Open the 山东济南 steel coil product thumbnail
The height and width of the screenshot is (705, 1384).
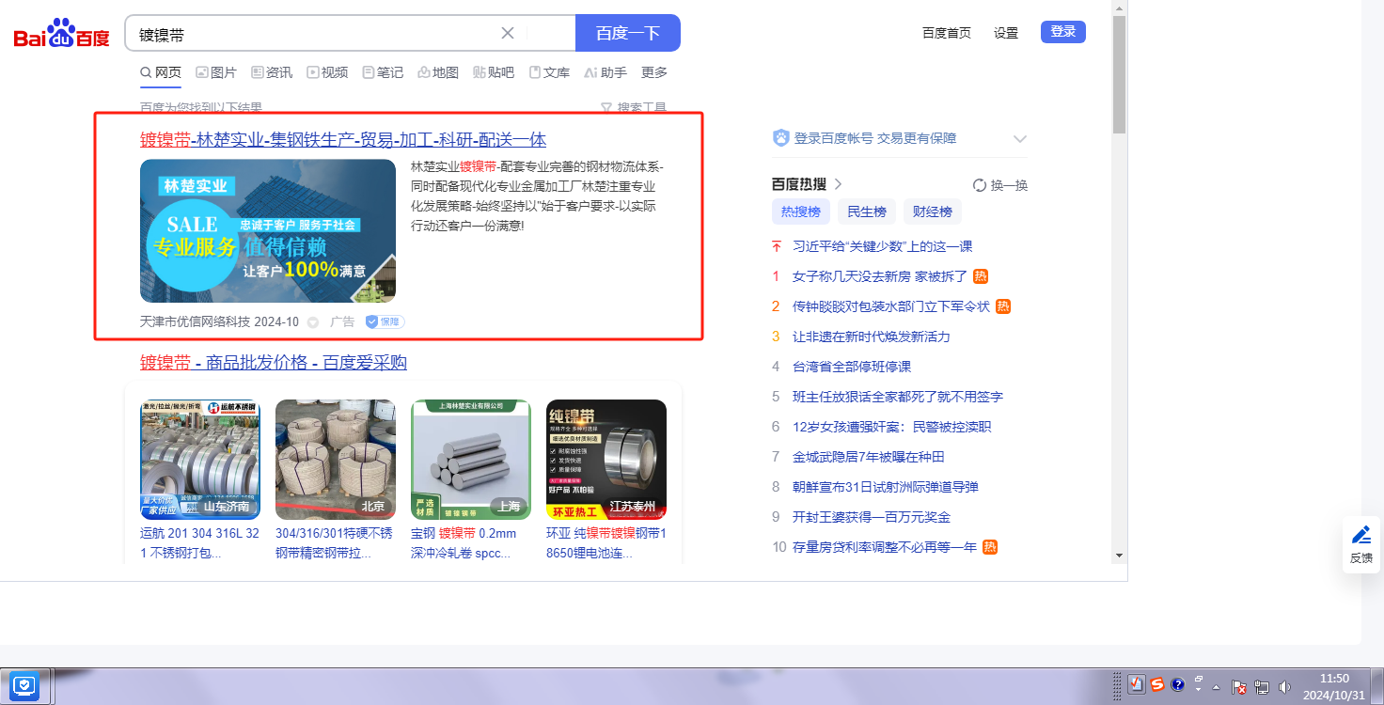pos(200,460)
